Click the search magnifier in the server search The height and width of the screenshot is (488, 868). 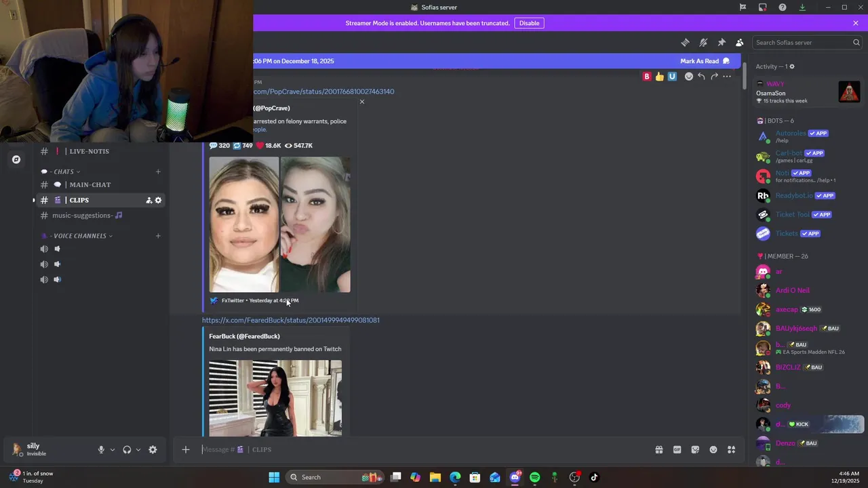pyautogui.click(x=856, y=43)
